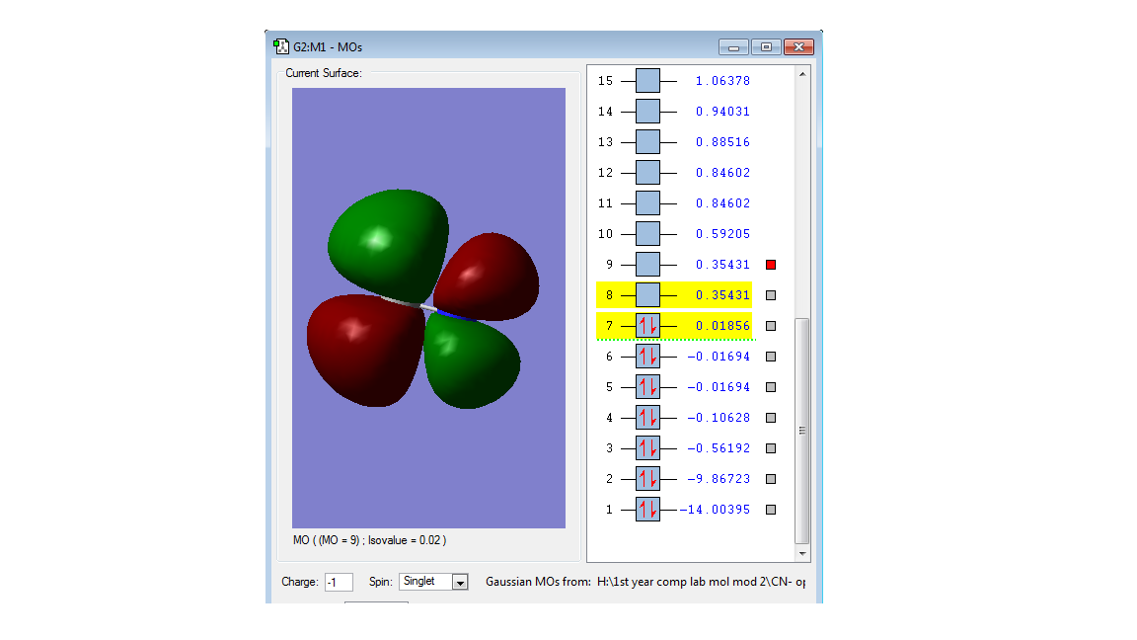The width and height of the screenshot is (1137, 640).
Task: Toggle surface checkbox for MO 8
Action: pos(771,295)
